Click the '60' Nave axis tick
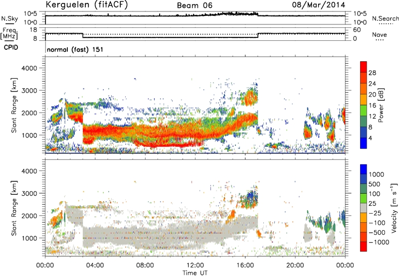This screenshot has width=399, height=276. click(357, 30)
